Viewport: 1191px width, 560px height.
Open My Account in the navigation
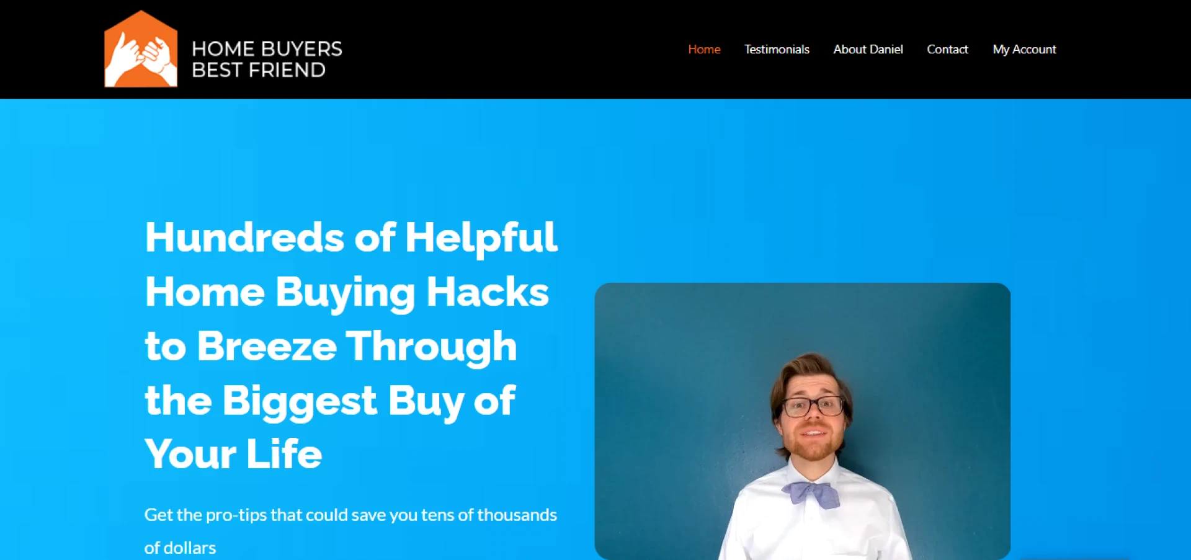1024,49
